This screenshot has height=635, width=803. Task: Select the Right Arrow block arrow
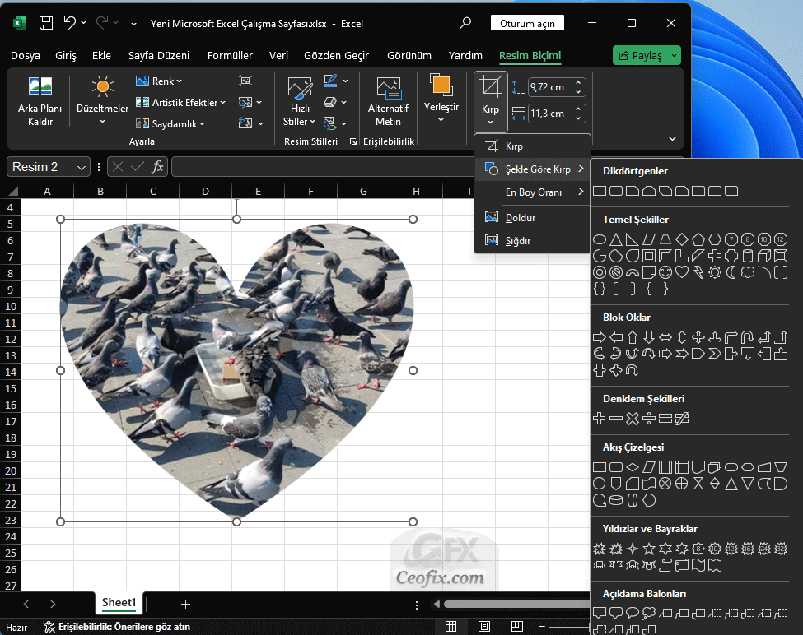tap(600, 337)
